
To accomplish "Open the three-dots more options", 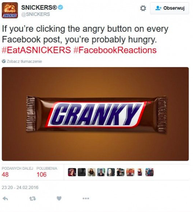I will click(86, 198).
